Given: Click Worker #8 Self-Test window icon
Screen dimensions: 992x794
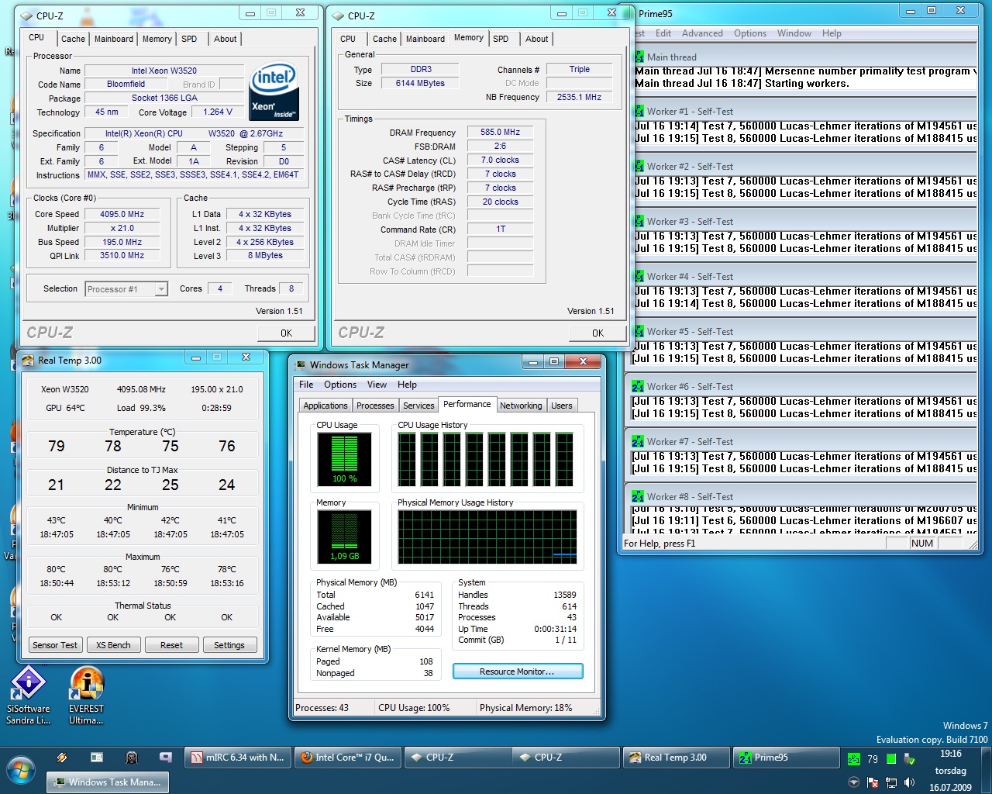Looking at the screenshot, I should click(638, 496).
